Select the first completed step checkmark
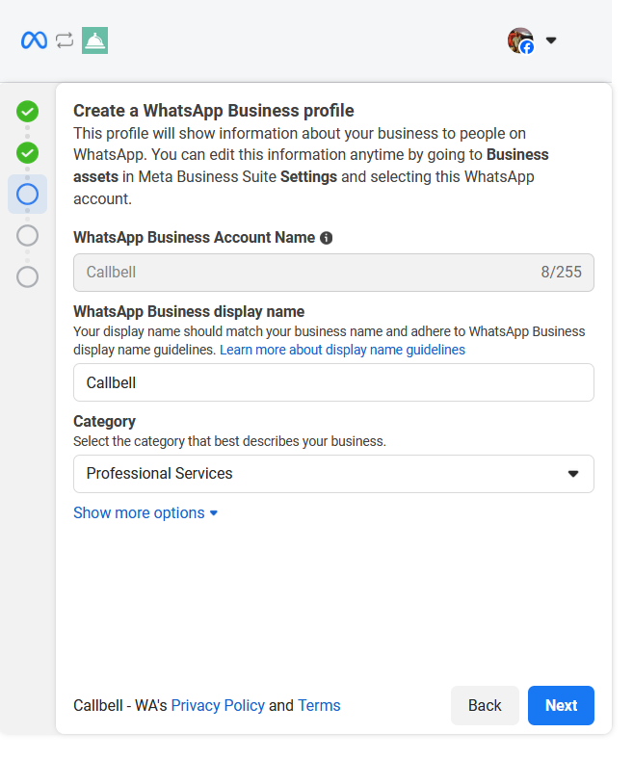 28,112
